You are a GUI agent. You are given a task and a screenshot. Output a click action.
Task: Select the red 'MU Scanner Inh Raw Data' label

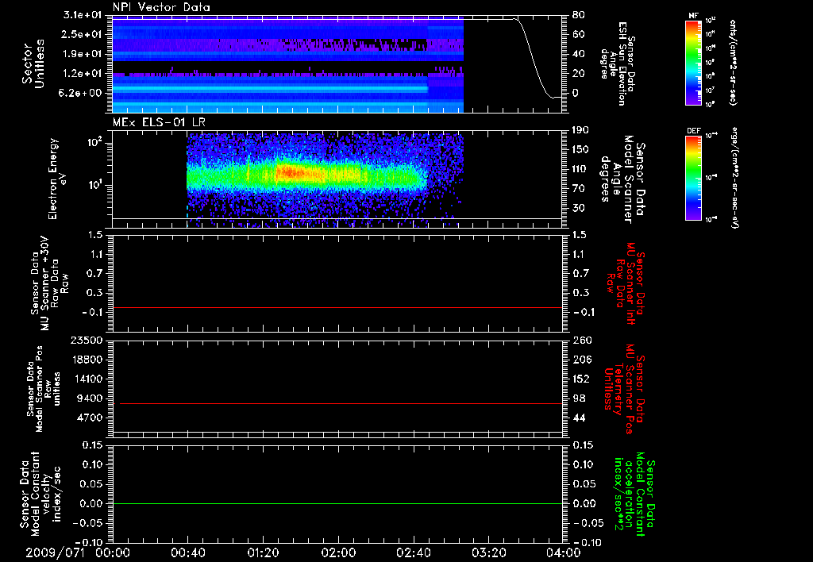click(625, 284)
